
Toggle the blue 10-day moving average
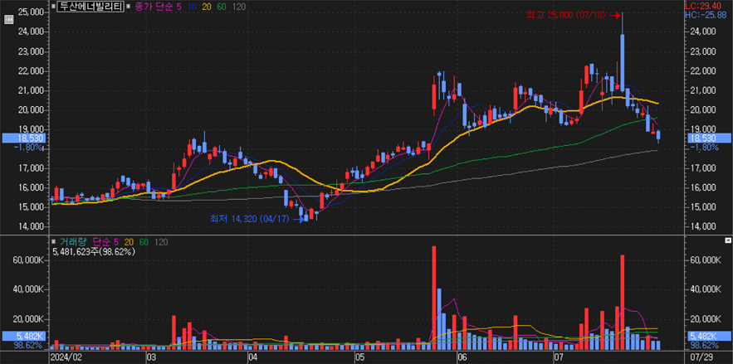192,6
